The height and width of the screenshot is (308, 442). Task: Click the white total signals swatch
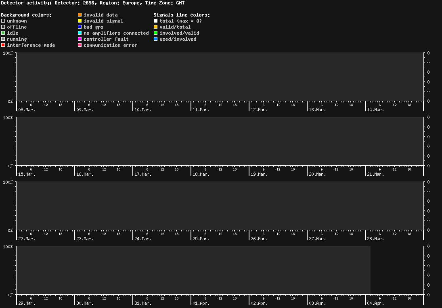pos(156,21)
